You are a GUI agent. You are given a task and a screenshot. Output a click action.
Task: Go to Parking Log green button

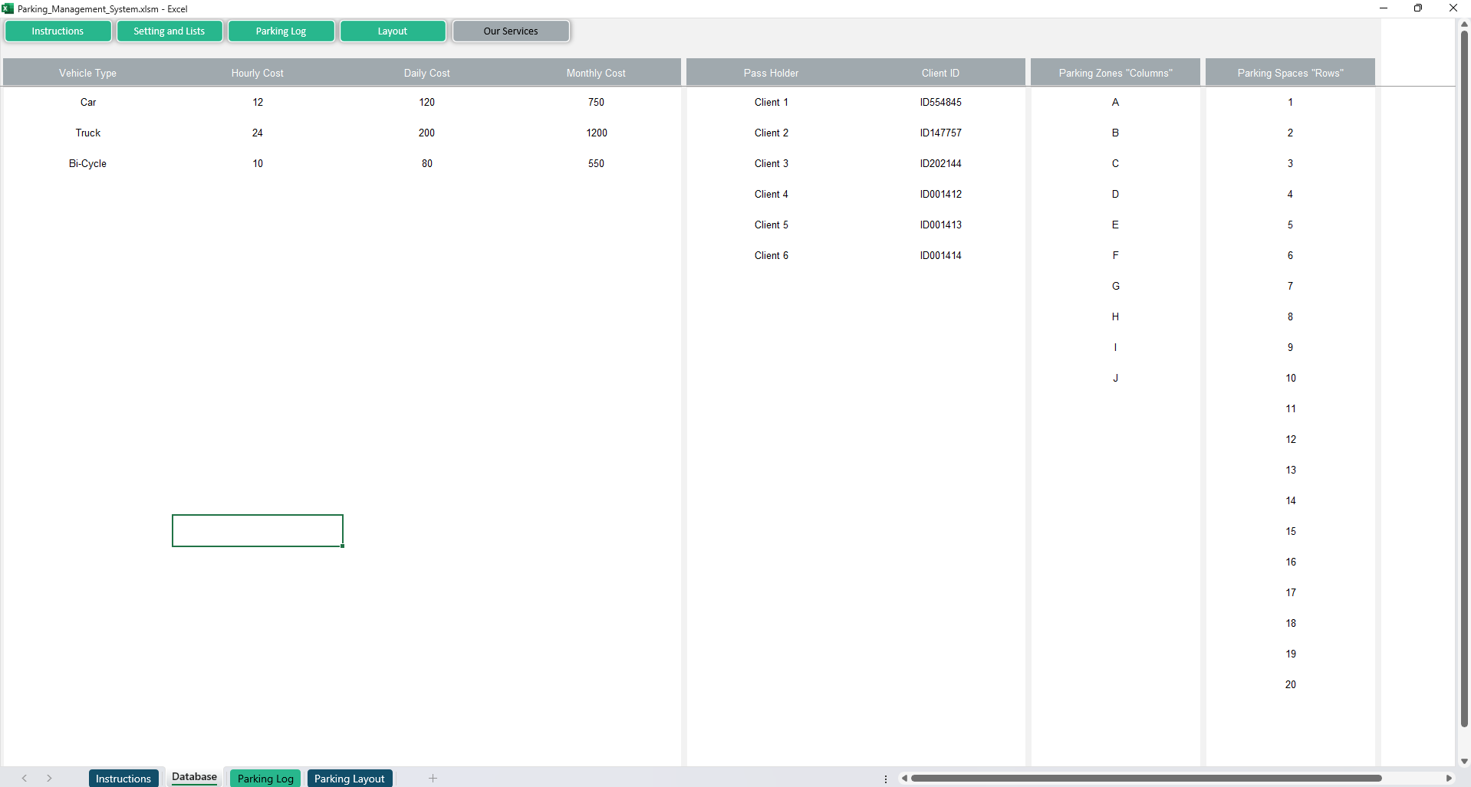(x=281, y=31)
